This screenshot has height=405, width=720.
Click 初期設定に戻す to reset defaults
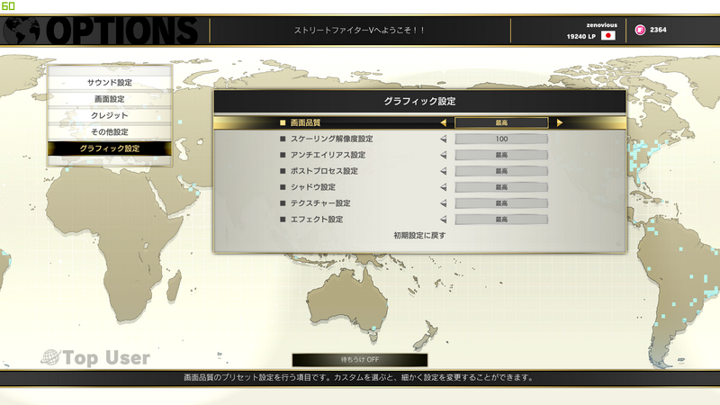[419, 235]
